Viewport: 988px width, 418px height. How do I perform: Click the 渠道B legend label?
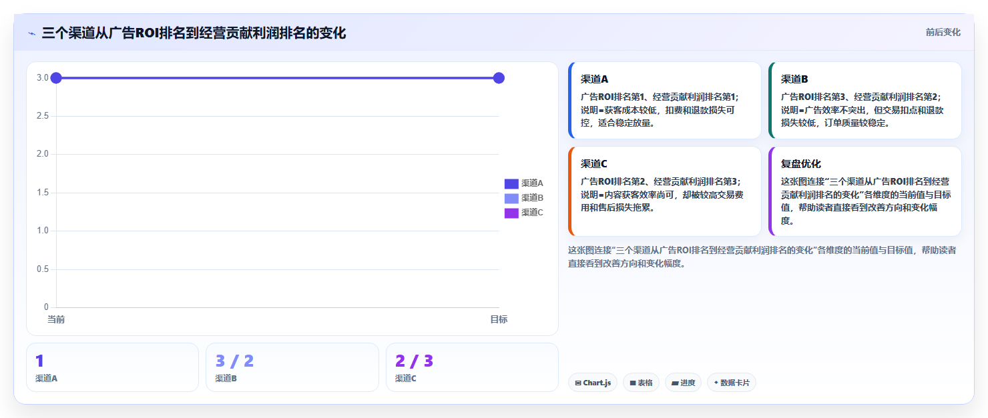(x=532, y=198)
